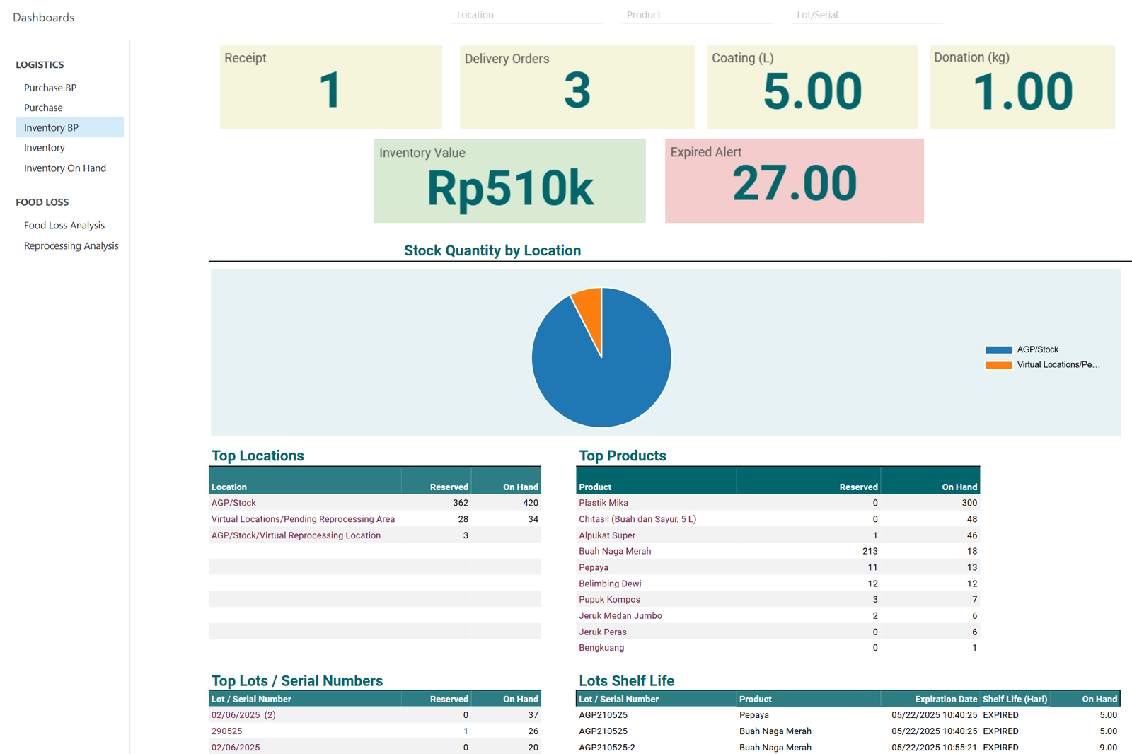Open lot 290525 link

[226, 731]
